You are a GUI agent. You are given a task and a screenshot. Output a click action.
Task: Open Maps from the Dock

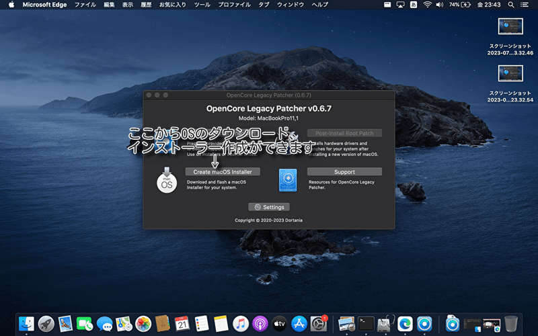tap(124, 323)
